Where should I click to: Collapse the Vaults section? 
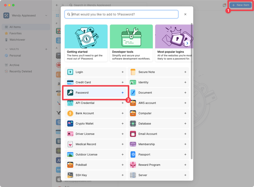[7, 49]
